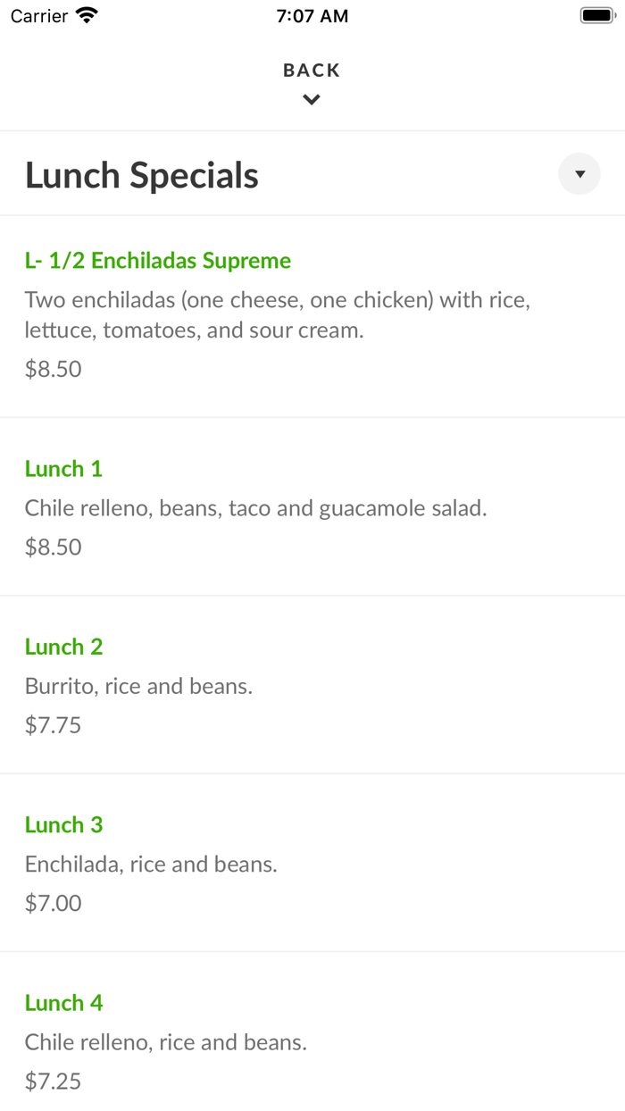This screenshot has height=1111, width=625.
Task: Click the $7.75 price
Action: pyautogui.click(x=53, y=725)
